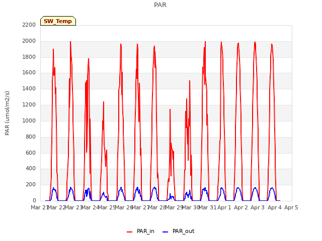The width and height of the screenshot is (322, 241).
Task: Click the Apr 5 x-axis date label
Action: coord(291,207)
